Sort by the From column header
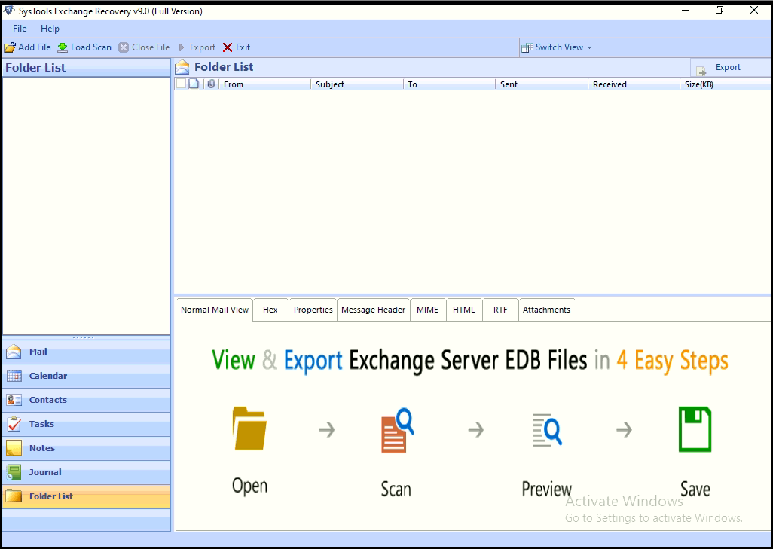This screenshot has width=773, height=549. (x=264, y=84)
